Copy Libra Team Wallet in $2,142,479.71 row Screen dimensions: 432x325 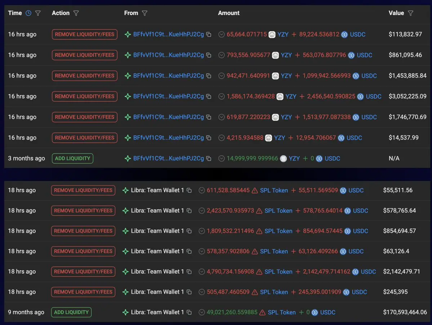pos(189,272)
